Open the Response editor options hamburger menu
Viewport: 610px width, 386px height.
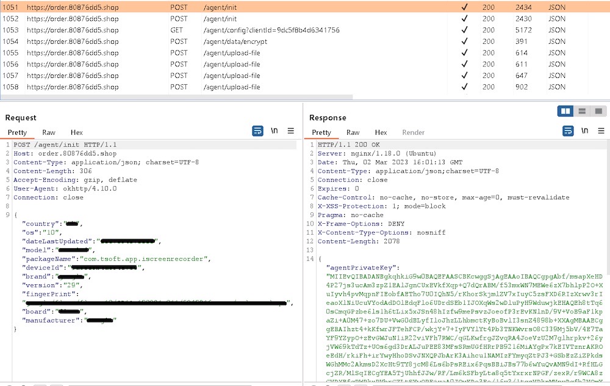(601, 130)
